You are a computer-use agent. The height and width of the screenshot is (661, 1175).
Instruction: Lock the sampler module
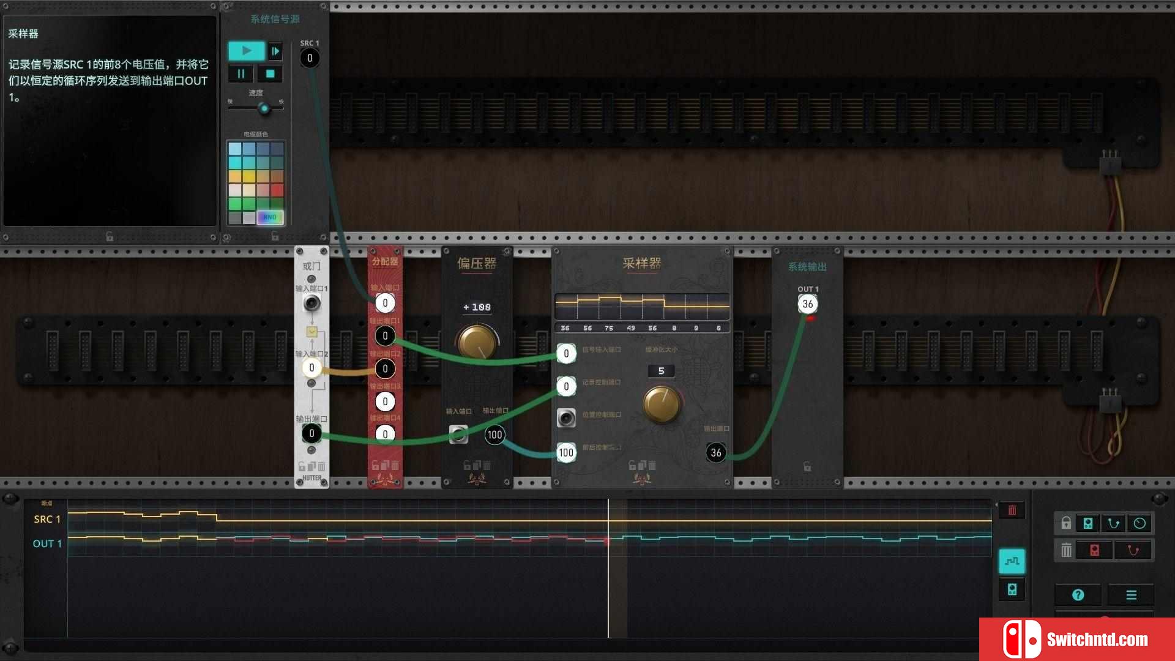(x=632, y=466)
